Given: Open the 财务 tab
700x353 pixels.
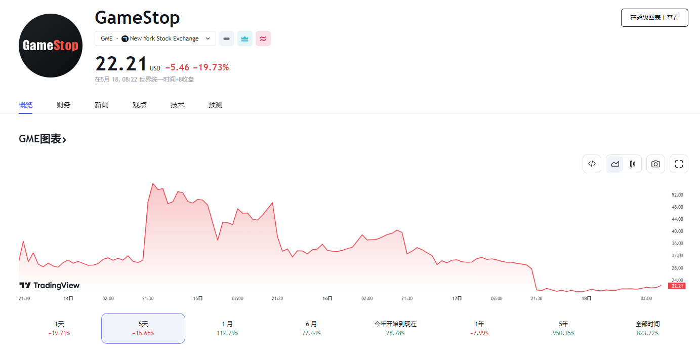Looking at the screenshot, I should pyautogui.click(x=63, y=105).
